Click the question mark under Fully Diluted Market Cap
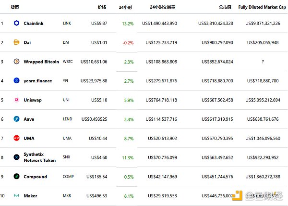This screenshot has height=206, width=288. click(262, 62)
